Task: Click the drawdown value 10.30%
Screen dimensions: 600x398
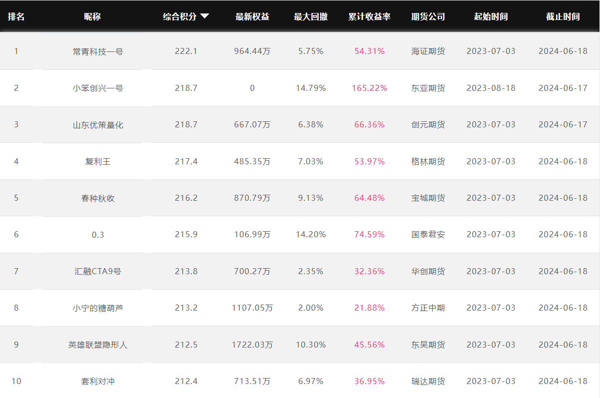Action: pyautogui.click(x=311, y=345)
